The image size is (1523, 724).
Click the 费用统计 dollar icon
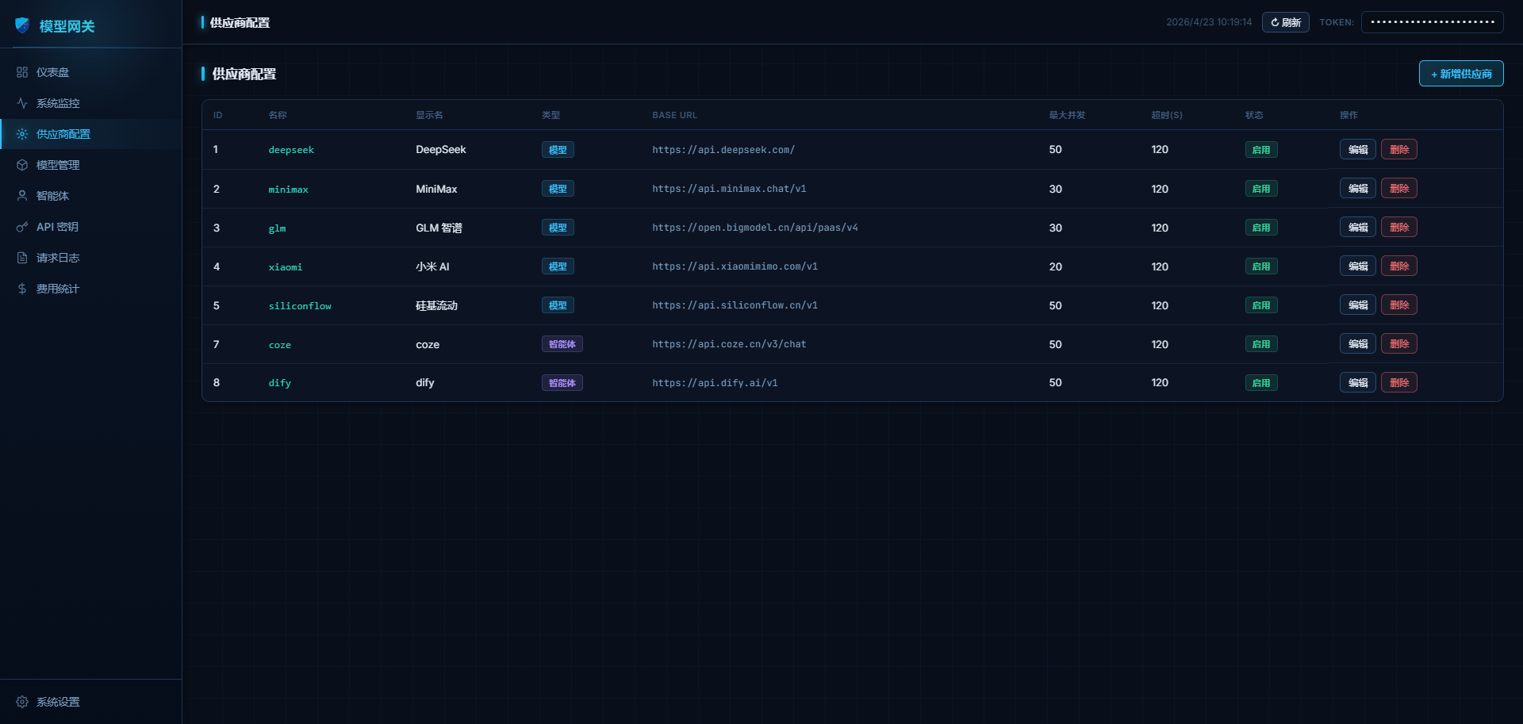[x=22, y=289]
